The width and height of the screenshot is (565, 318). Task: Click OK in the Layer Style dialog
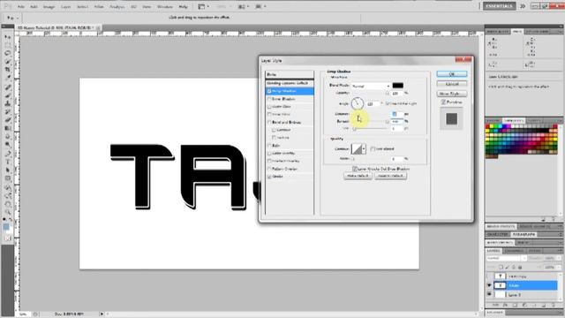pos(452,74)
